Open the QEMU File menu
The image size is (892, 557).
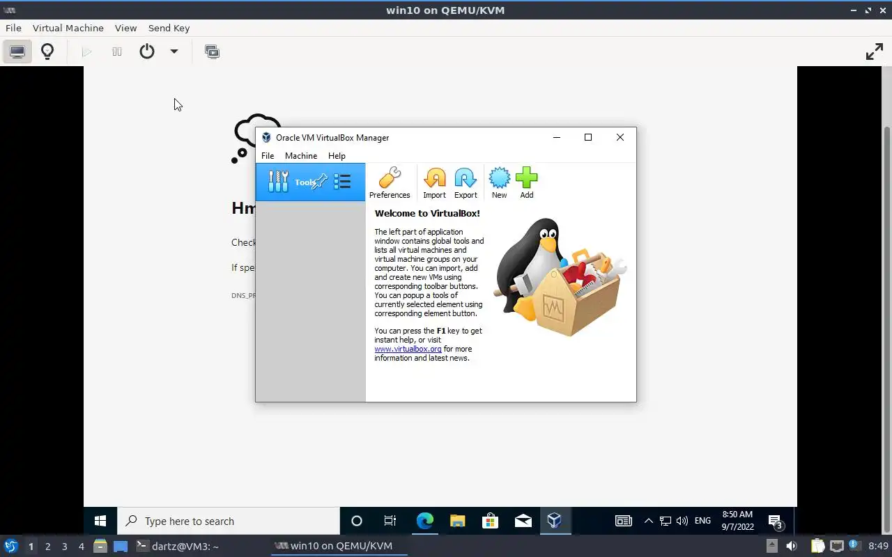13,28
